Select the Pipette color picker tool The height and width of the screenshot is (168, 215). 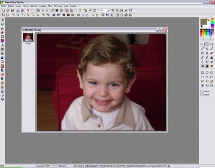pyautogui.click(x=203, y=49)
